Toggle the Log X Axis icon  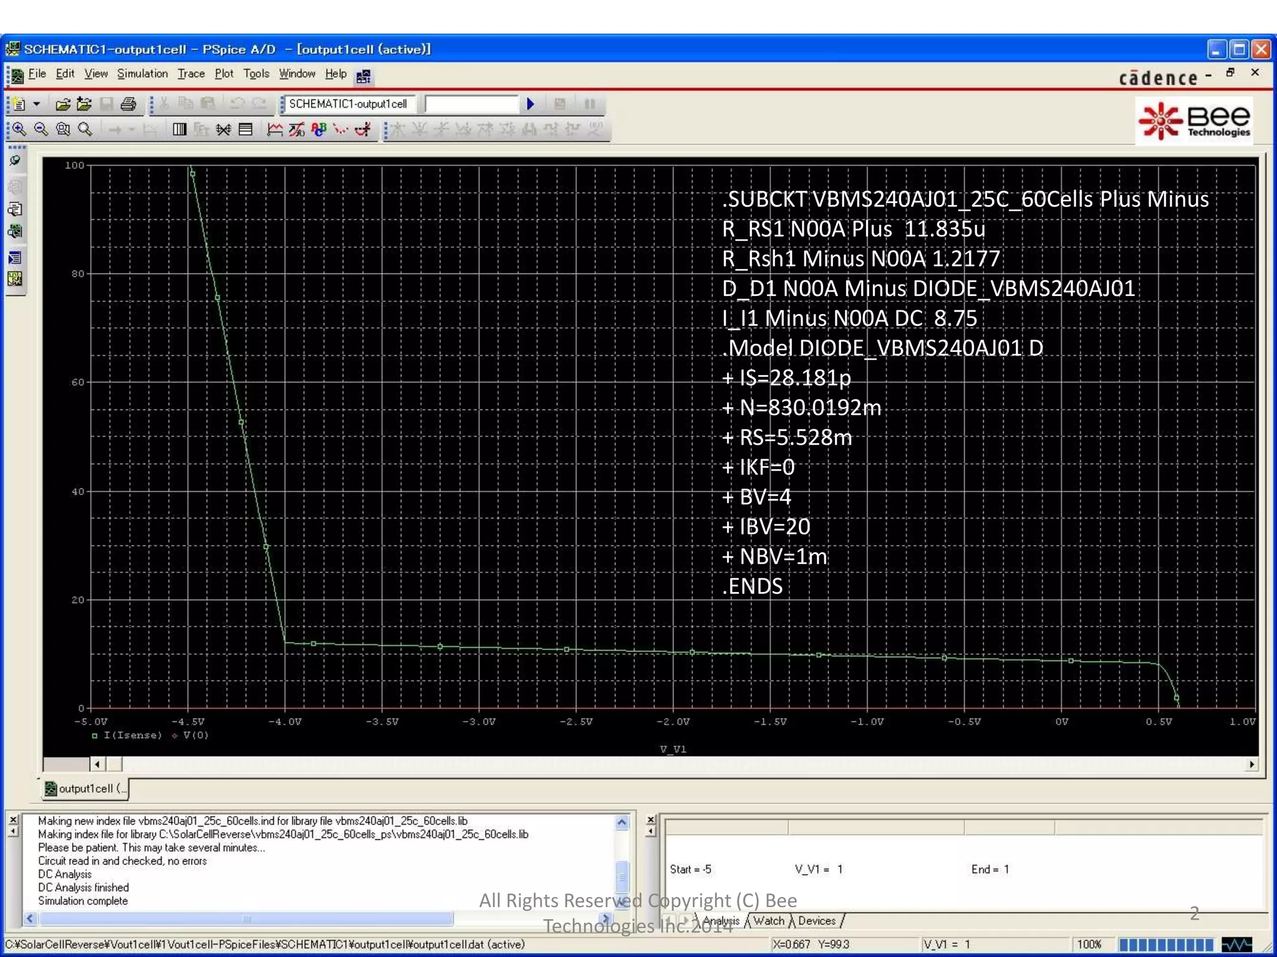[179, 129]
